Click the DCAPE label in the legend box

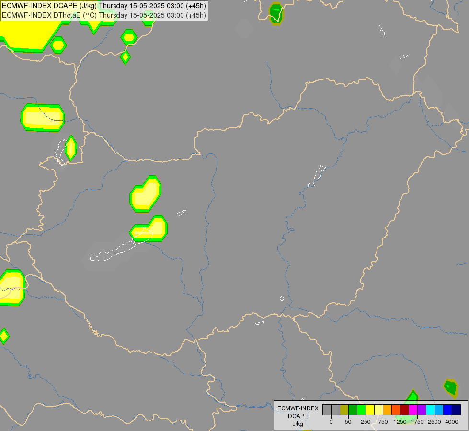[298, 416]
